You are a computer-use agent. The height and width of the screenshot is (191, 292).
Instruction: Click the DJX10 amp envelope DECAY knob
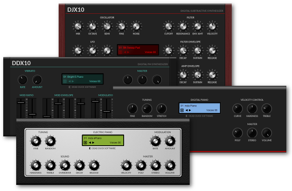point(183,75)
